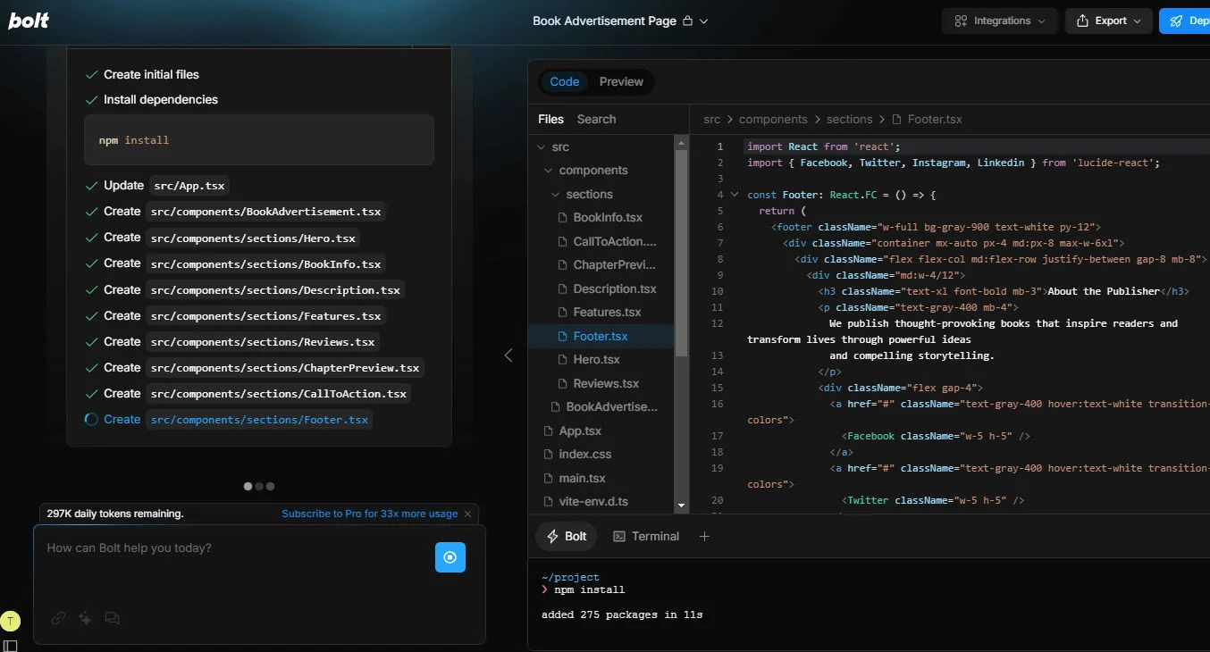Switch to the Preview tab
The width and height of the screenshot is (1210, 652).
pos(621,81)
